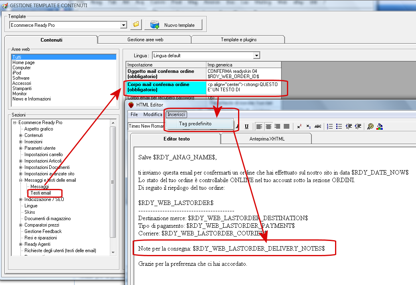
Task: Switch to Anteprima XHTML tab
Action: point(267,139)
